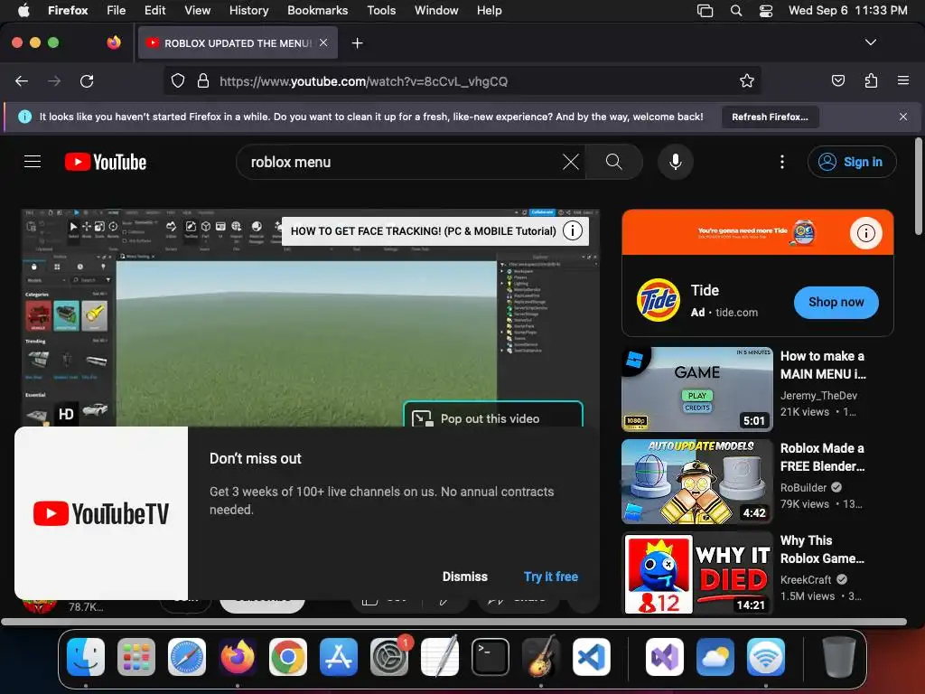Launch Safari from the Dock
The width and height of the screenshot is (925, 694).
coord(187,657)
